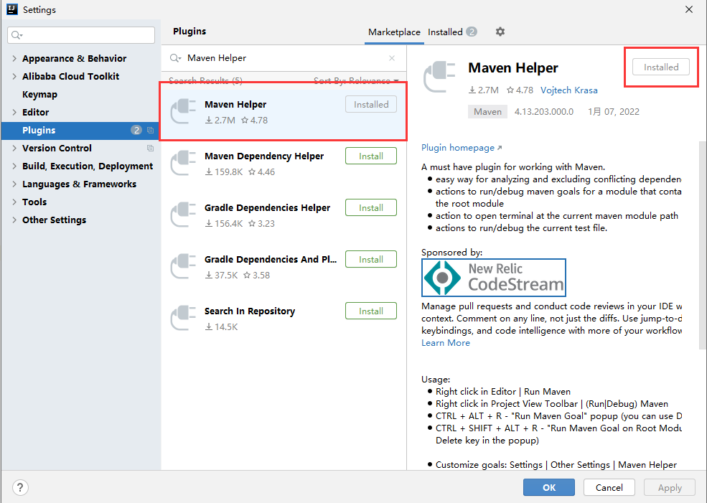The width and height of the screenshot is (707, 503).
Task: Click the New Relic CodeStream sponsor banner
Action: [x=494, y=277]
